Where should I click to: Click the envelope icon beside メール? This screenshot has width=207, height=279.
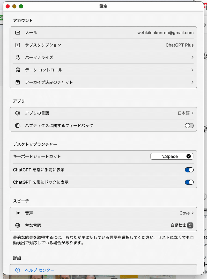[x=18, y=33]
